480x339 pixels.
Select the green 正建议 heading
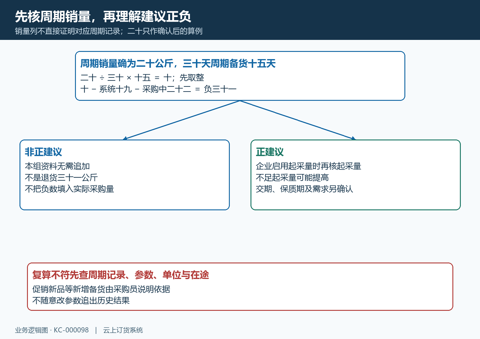270,152
